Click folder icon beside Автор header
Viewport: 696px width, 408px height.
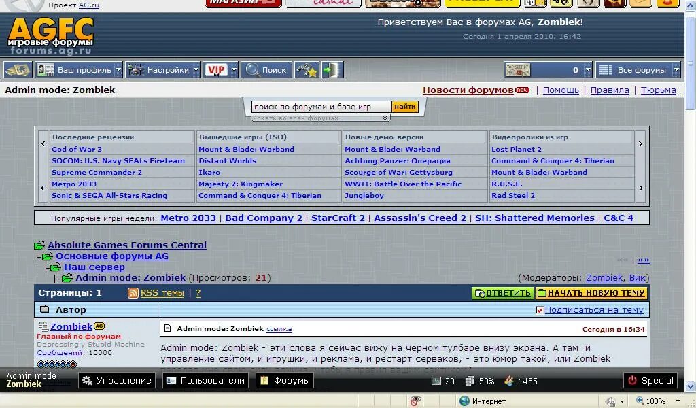click(44, 309)
